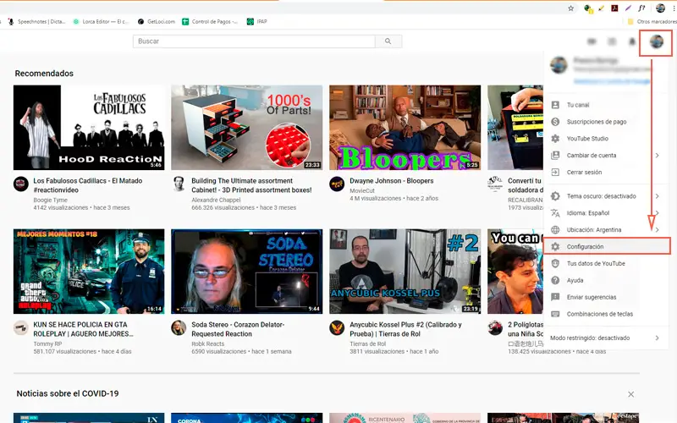
Task: Click the Boogie Tyme channel name
Action: (x=50, y=201)
